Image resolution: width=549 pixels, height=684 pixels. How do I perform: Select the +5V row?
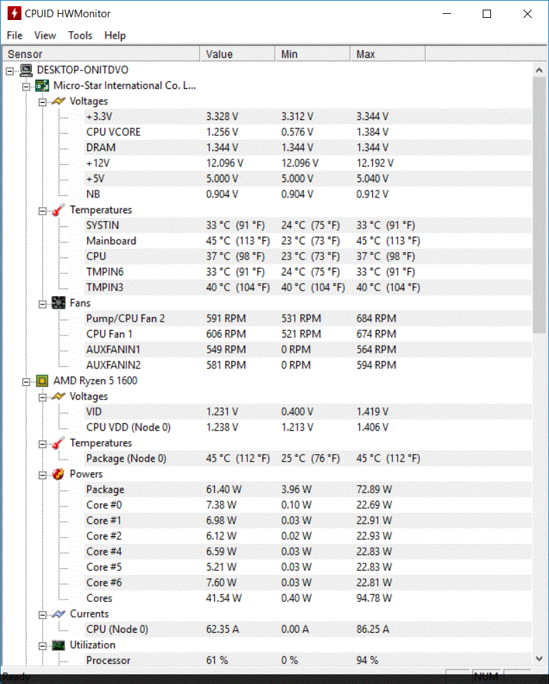tap(308, 179)
